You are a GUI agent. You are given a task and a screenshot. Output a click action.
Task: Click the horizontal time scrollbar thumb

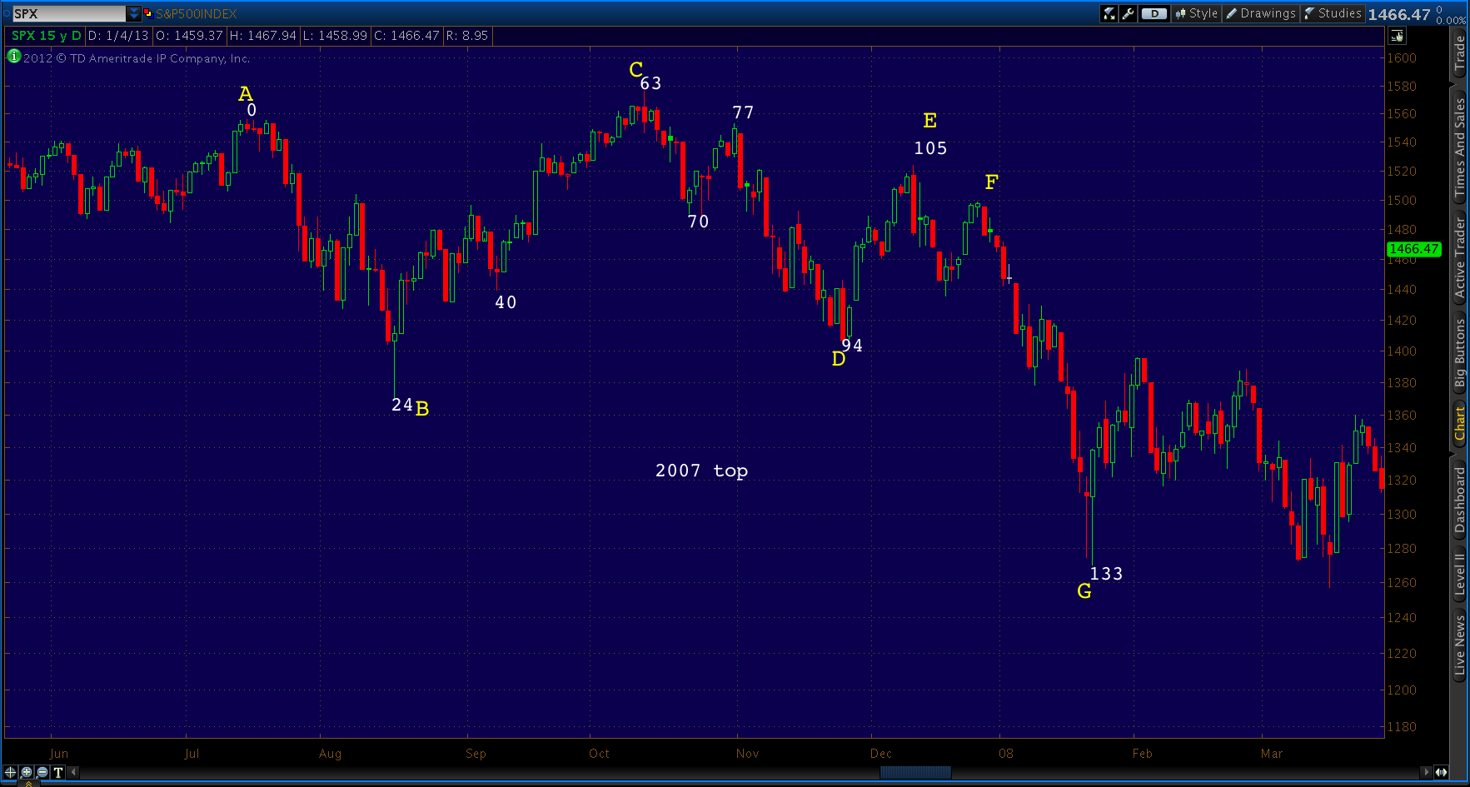pyautogui.click(x=915, y=772)
